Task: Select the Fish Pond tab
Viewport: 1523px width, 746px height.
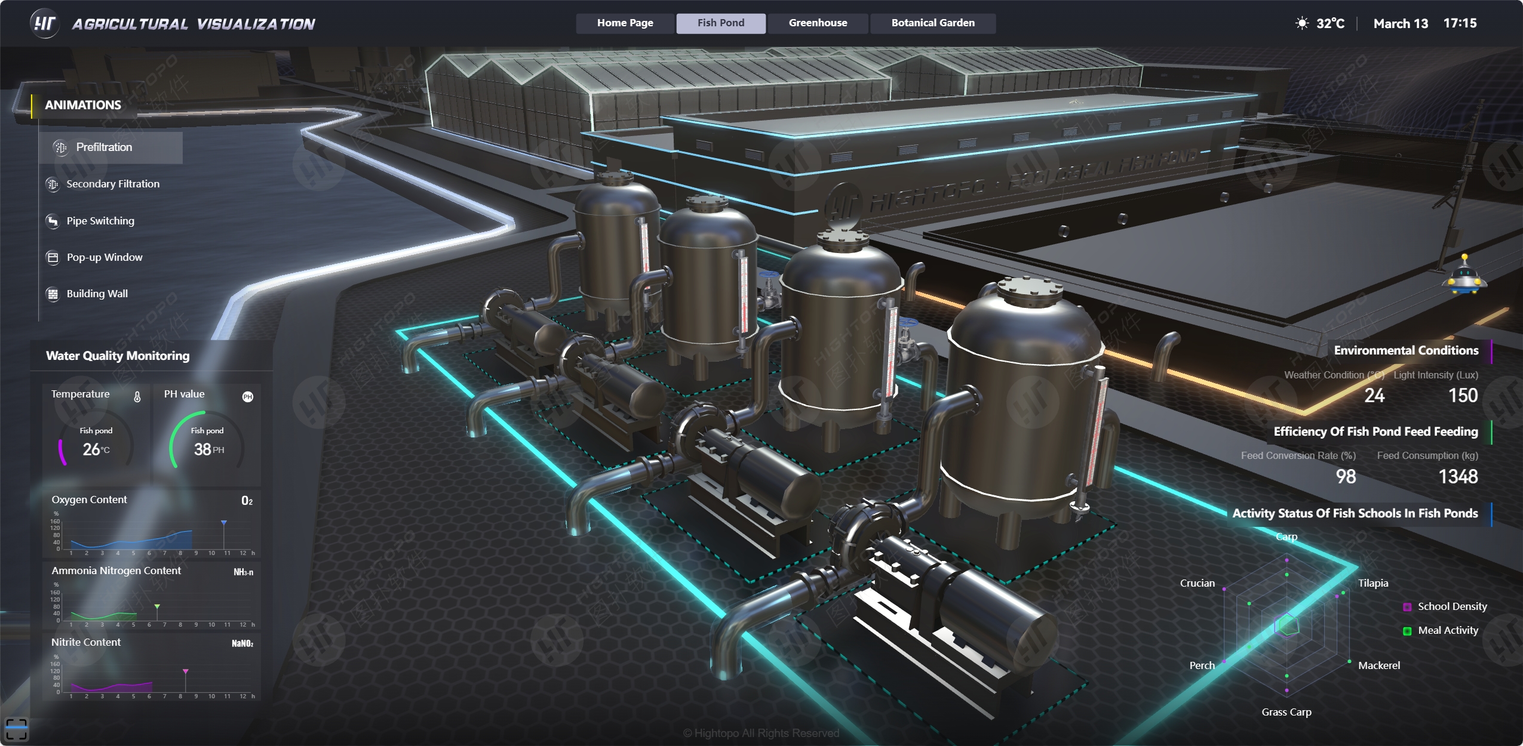Action: pyautogui.click(x=720, y=23)
